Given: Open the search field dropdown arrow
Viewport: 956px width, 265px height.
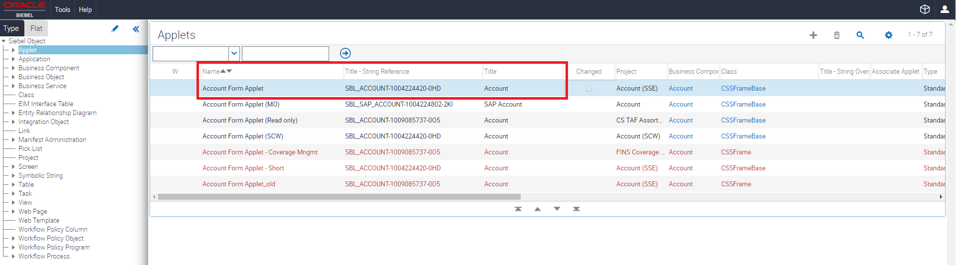Looking at the screenshot, I should pyautogui.click(x=234, y=53).
